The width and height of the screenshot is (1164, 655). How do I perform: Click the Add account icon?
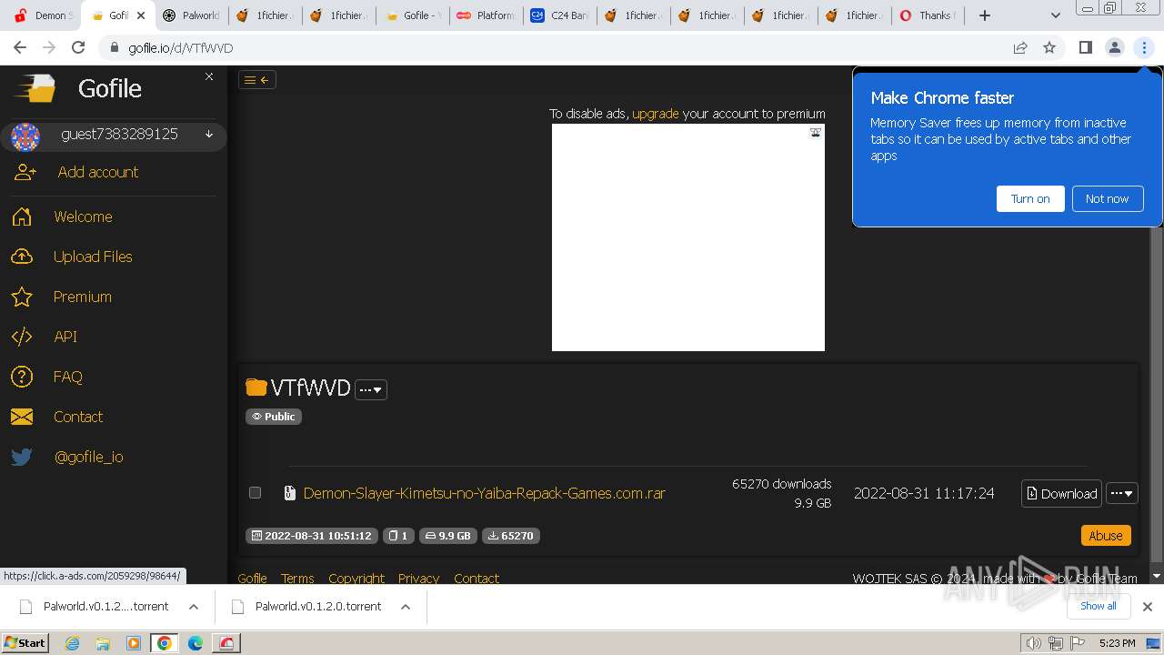click(x=25, y=172)
